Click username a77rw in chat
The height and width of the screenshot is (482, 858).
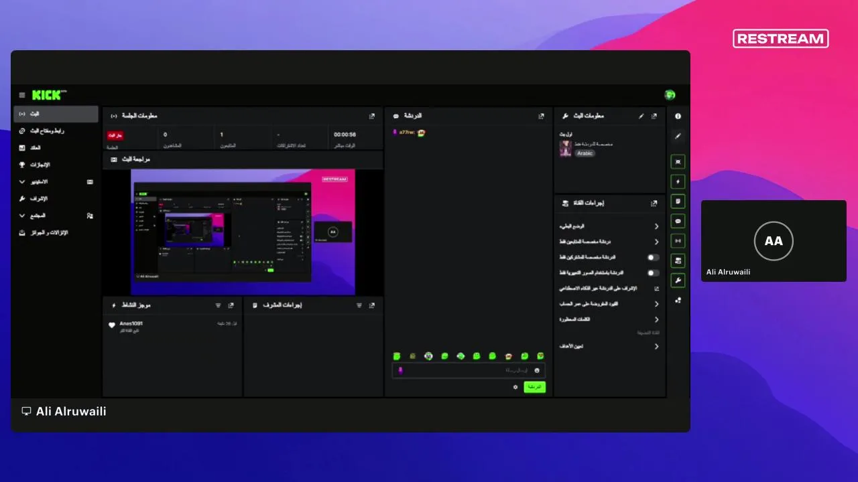coord(406,133)
